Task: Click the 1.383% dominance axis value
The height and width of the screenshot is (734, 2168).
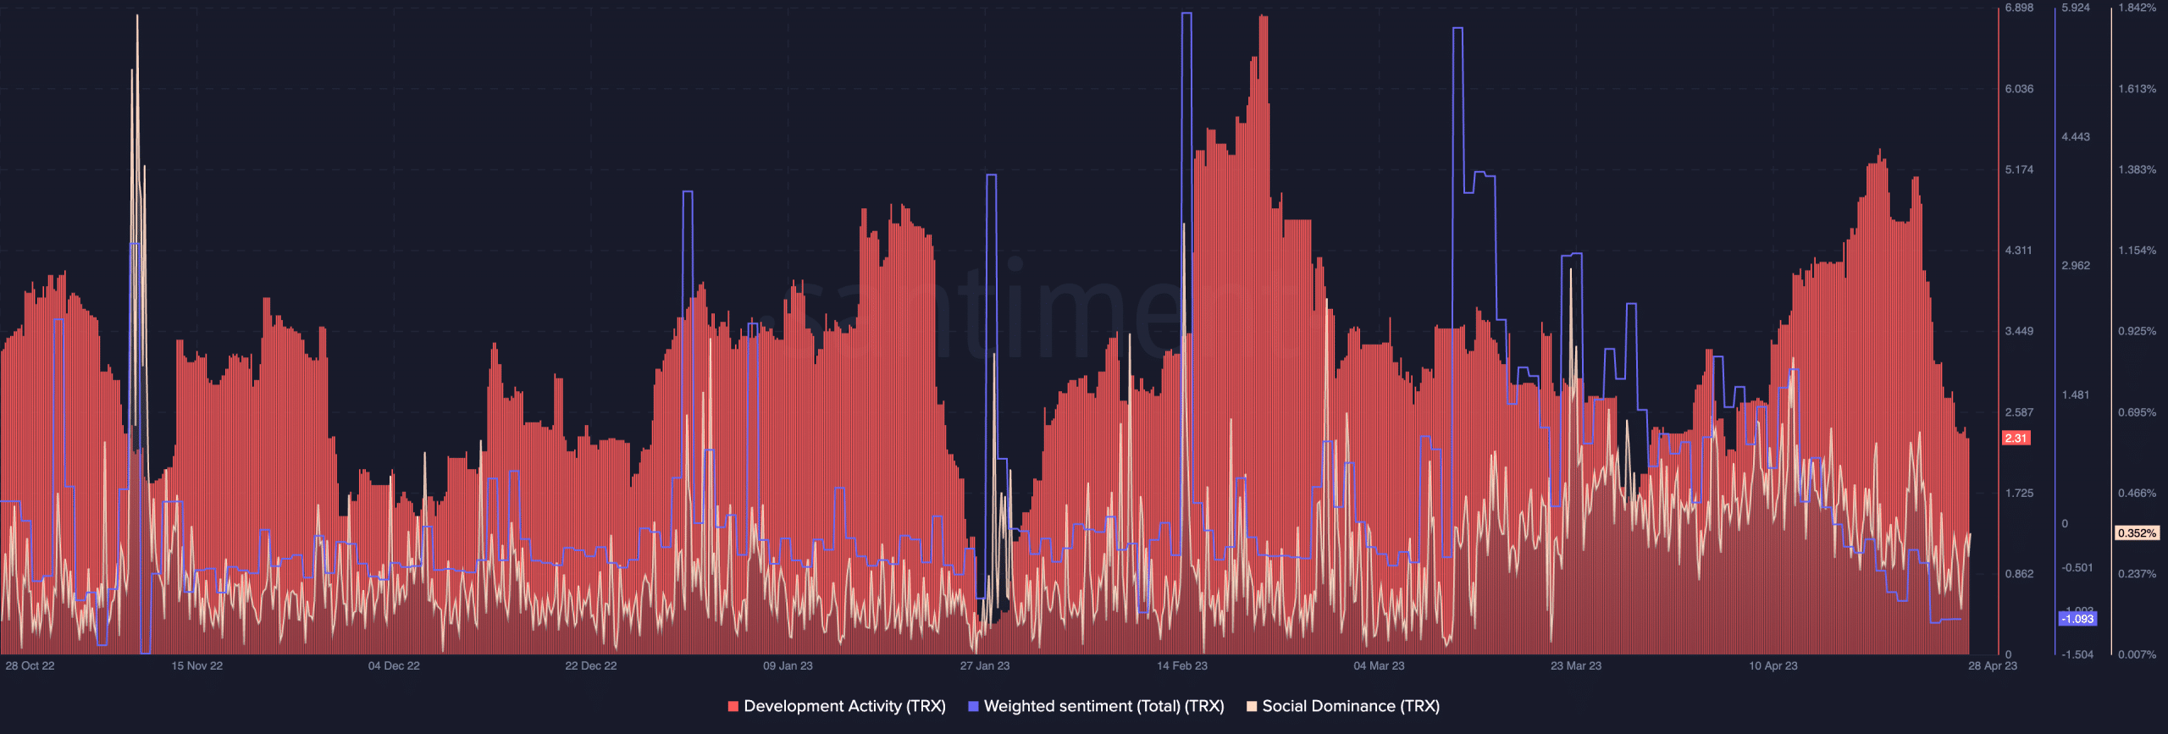Action: coord(2138,170)
